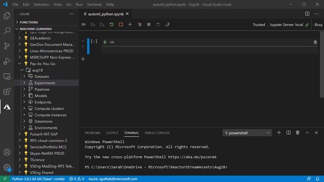The width and height of the screenshot is (324, 182).
Task: Open the notifications bell
Action: [x=317, y=178]
